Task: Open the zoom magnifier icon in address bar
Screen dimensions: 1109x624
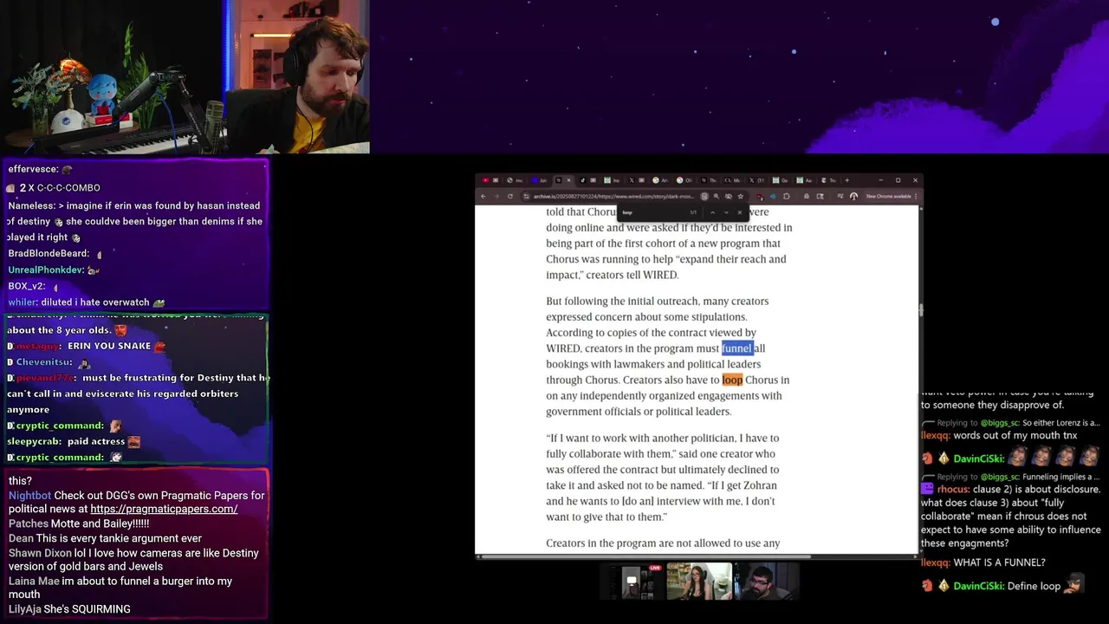Action: 717,196
